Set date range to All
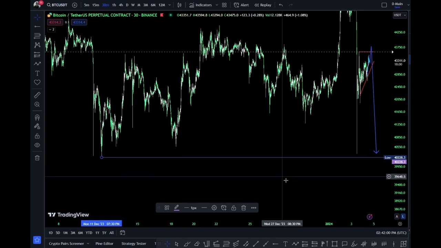The width and height of the screenshot is (441, 248). 112,233
